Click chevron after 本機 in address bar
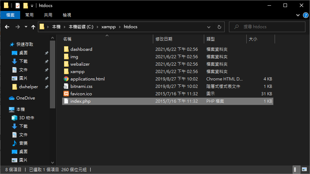Image resolution: width=310 pixels, height=174 pixels. coord(64,27)
